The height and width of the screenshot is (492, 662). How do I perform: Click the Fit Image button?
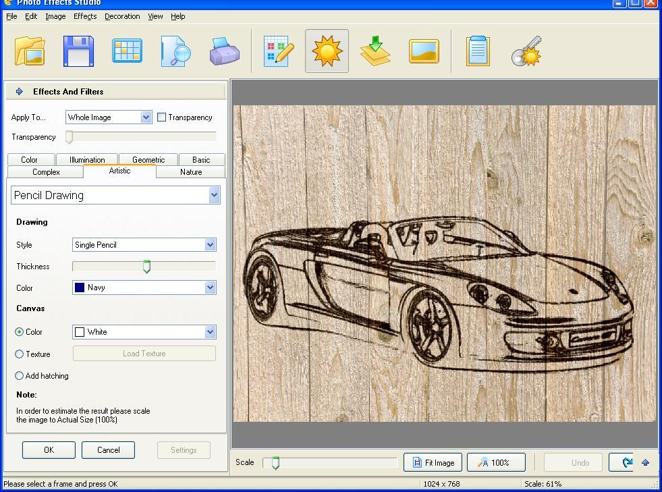tap(432, 462)
